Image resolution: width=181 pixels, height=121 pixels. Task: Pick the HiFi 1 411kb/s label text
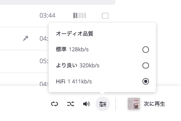[74, 82]
